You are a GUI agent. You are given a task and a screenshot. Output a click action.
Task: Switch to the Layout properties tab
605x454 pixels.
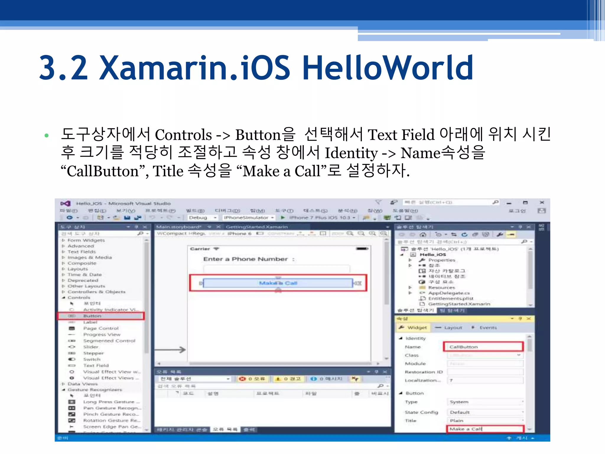[x=448, y=327]
